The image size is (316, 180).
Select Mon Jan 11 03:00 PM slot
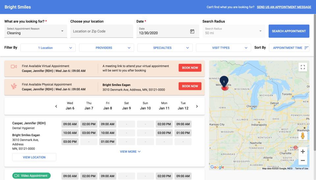pyautogui.click(x=164, y=133)
